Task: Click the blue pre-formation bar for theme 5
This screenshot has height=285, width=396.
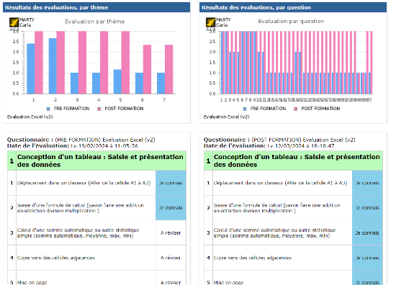Action: coord(117,82)
